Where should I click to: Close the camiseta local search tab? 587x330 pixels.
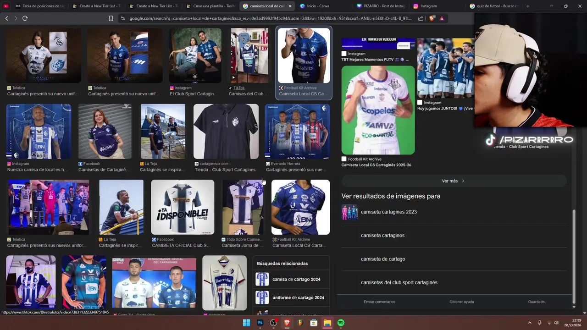pos(290,6)
